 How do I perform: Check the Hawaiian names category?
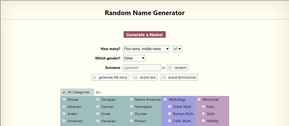[x=98, y=121]
